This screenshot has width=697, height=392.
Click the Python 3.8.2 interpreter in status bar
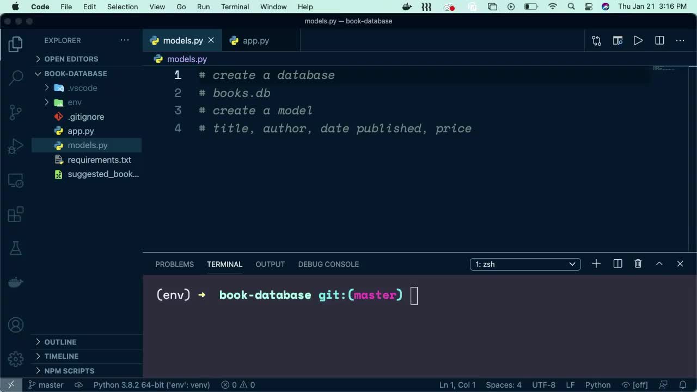click(151, 384)
